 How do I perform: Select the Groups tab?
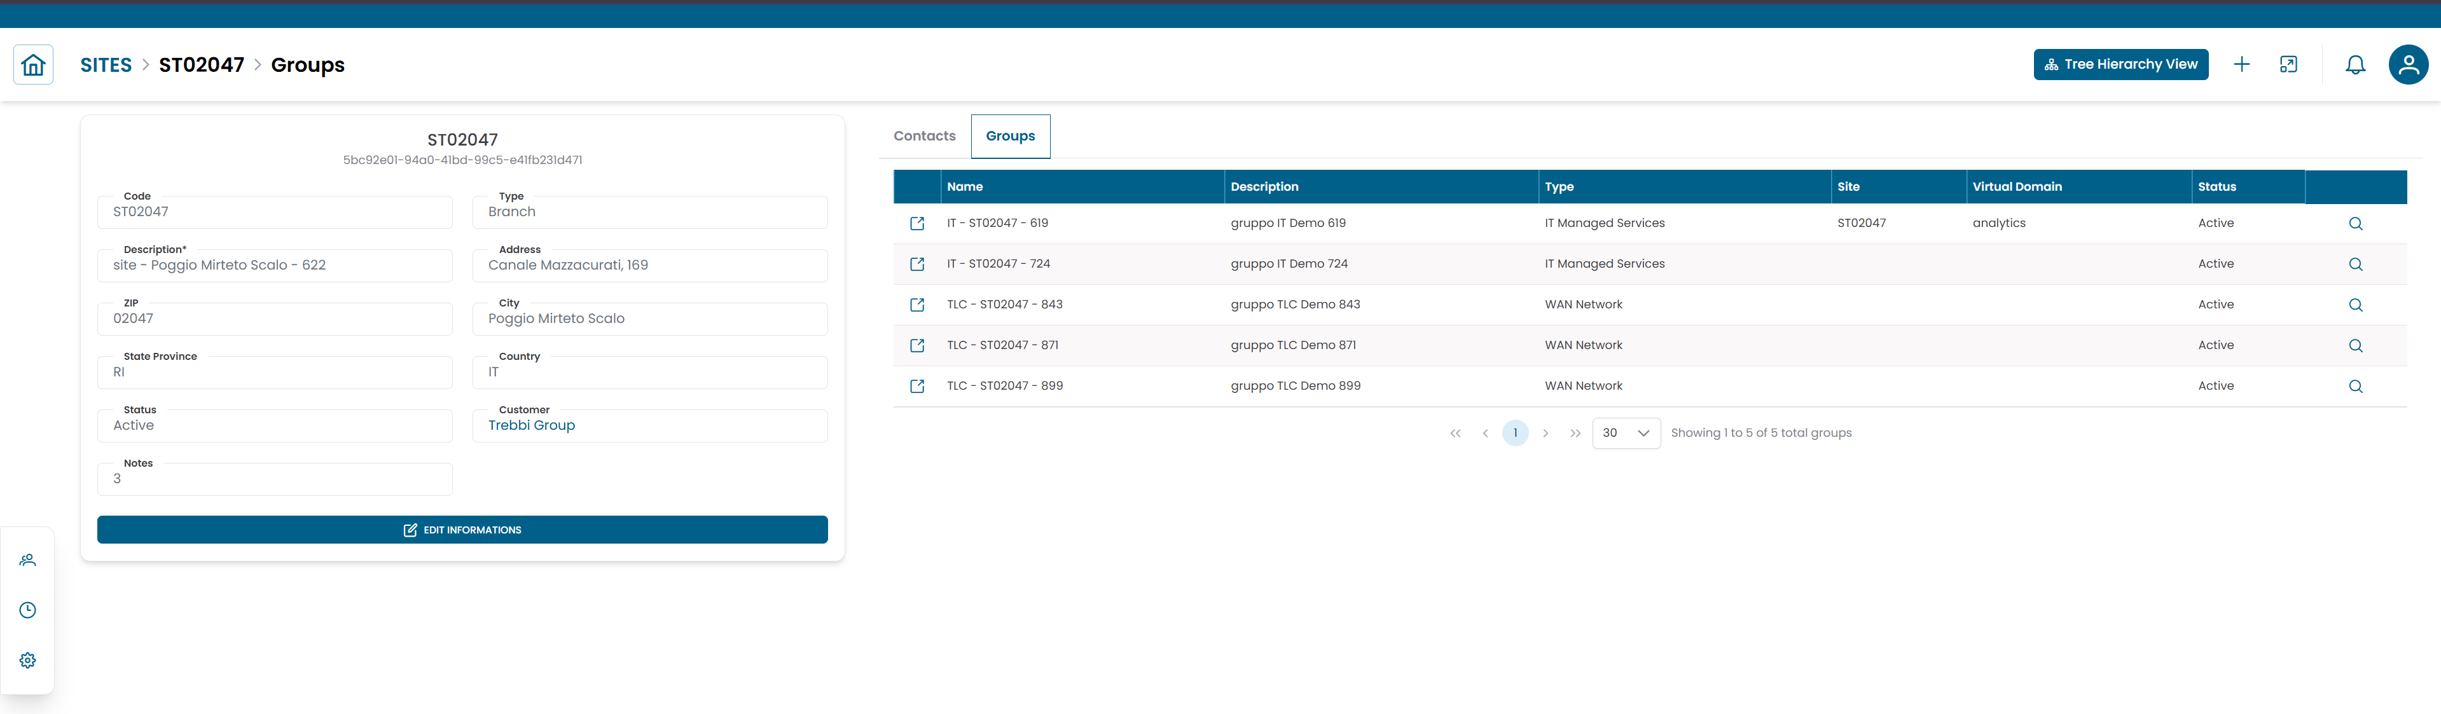[x=1010, y=136]
